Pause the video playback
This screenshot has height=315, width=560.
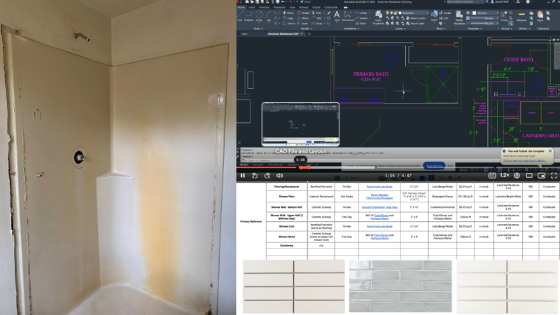243,176
